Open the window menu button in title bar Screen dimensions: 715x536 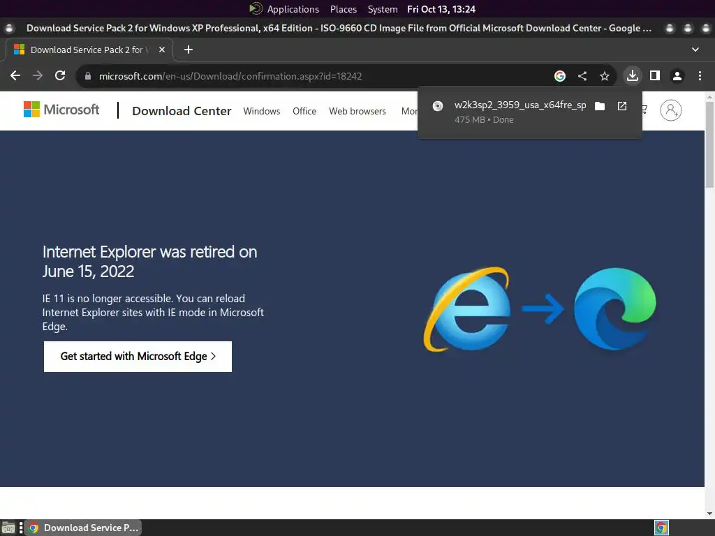coord(8,28)
